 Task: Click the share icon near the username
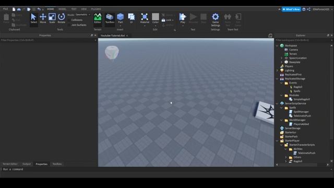(308, 9)
